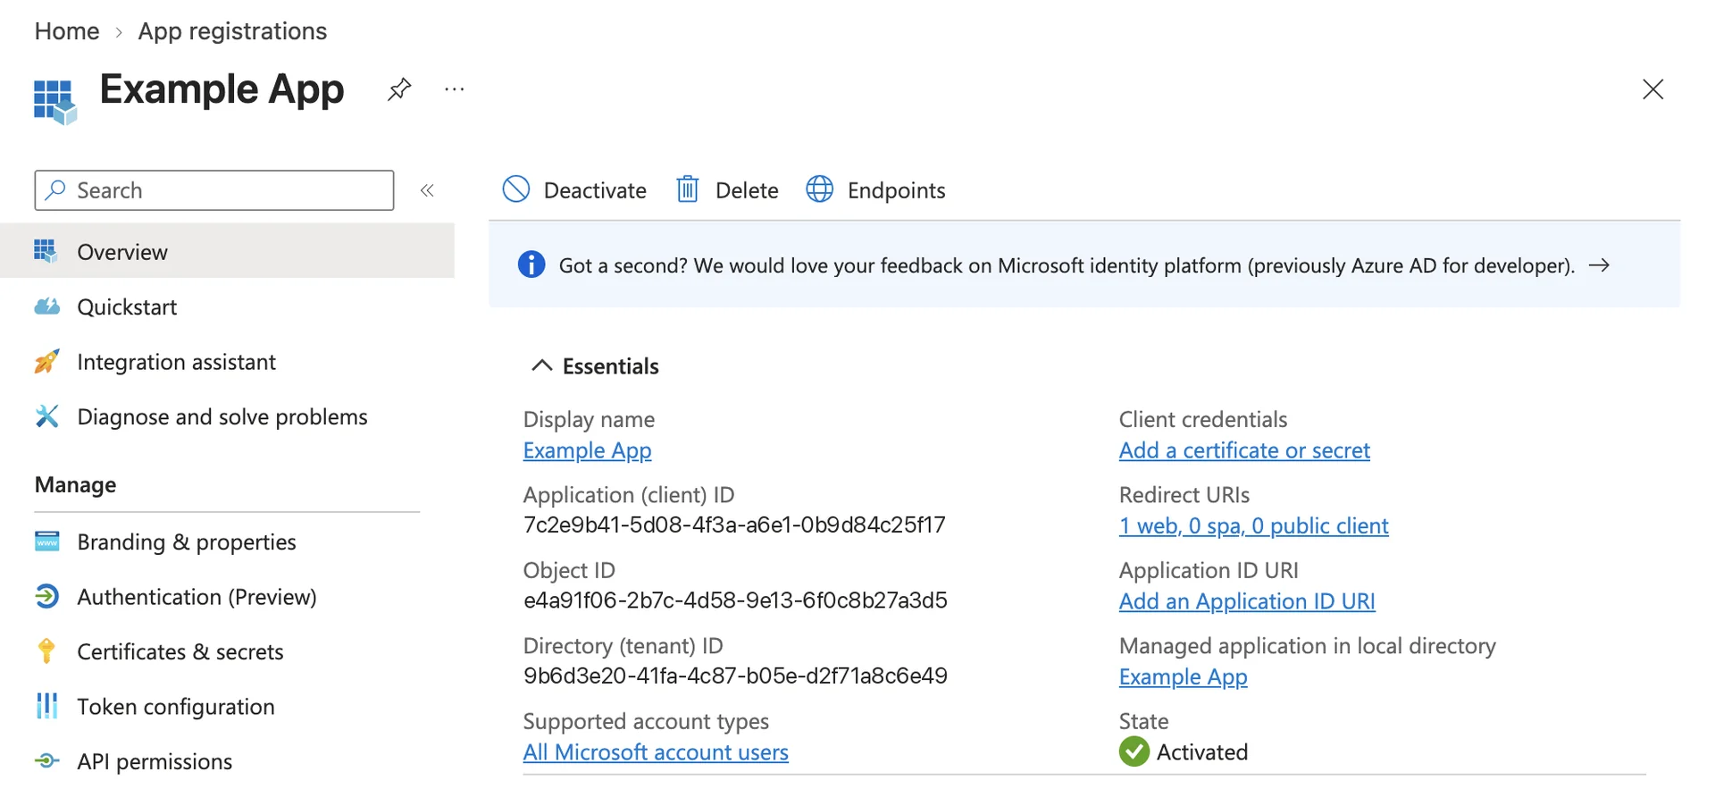Image resolution: width=1715 pixels, height=789 pixels.
Task: Click the info icon in feedback banner
Action: pyautogui.click(x=531, y=264)
